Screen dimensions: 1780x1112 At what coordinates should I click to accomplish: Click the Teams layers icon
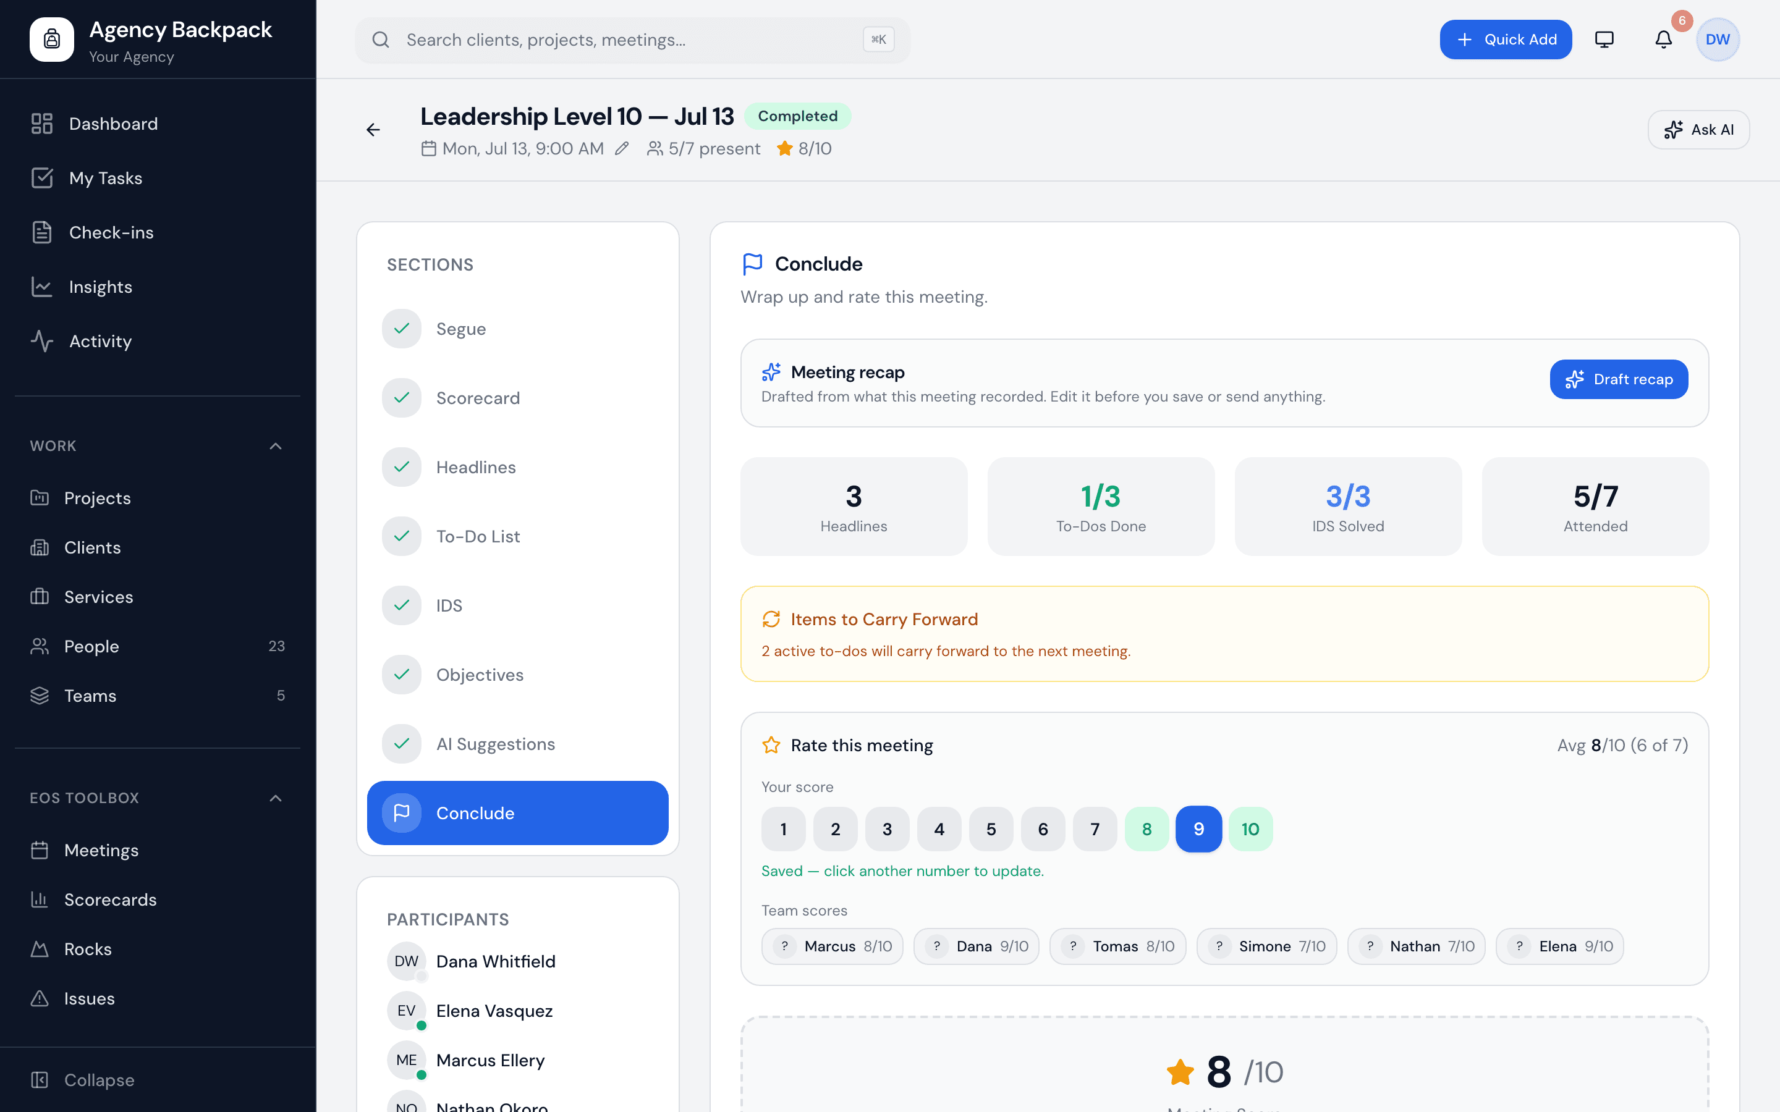(40, 695)
